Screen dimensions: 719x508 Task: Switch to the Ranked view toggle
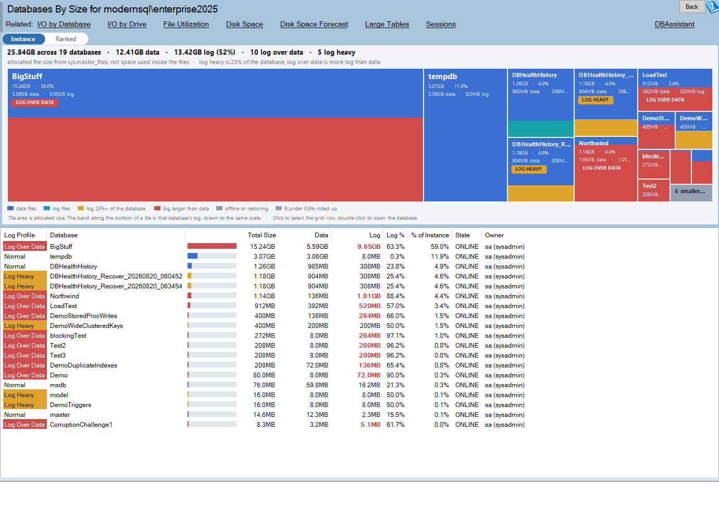(x=66, y=39)
